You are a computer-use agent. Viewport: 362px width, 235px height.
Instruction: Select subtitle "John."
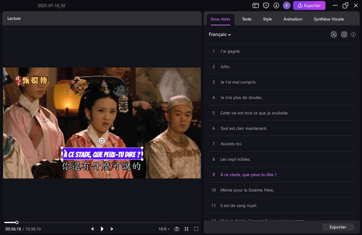pos(281,67)
